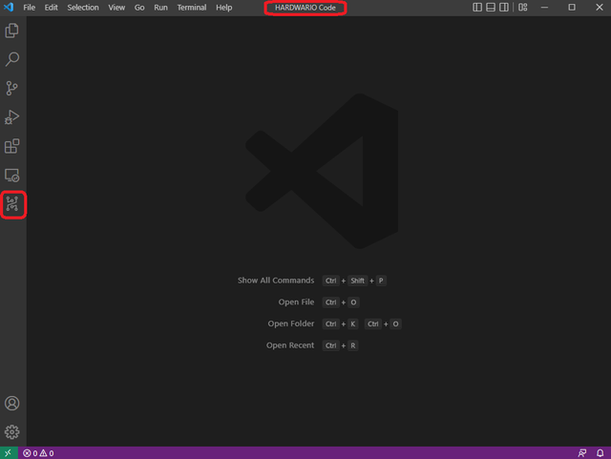611x459 pixels.
Task: Click the Accounts icon
Action: [12, 404]
